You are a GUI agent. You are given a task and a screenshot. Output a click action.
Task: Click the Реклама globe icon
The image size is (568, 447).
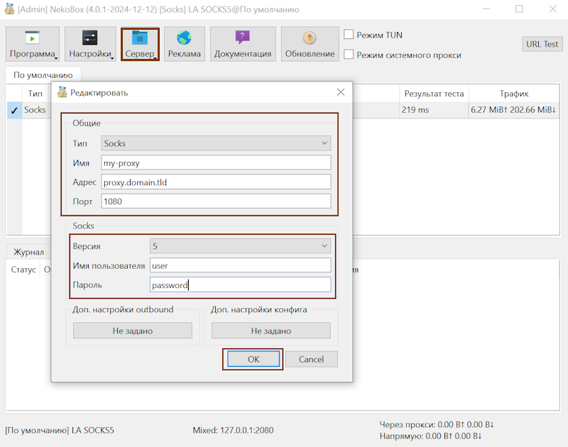[x=185, y=38]
